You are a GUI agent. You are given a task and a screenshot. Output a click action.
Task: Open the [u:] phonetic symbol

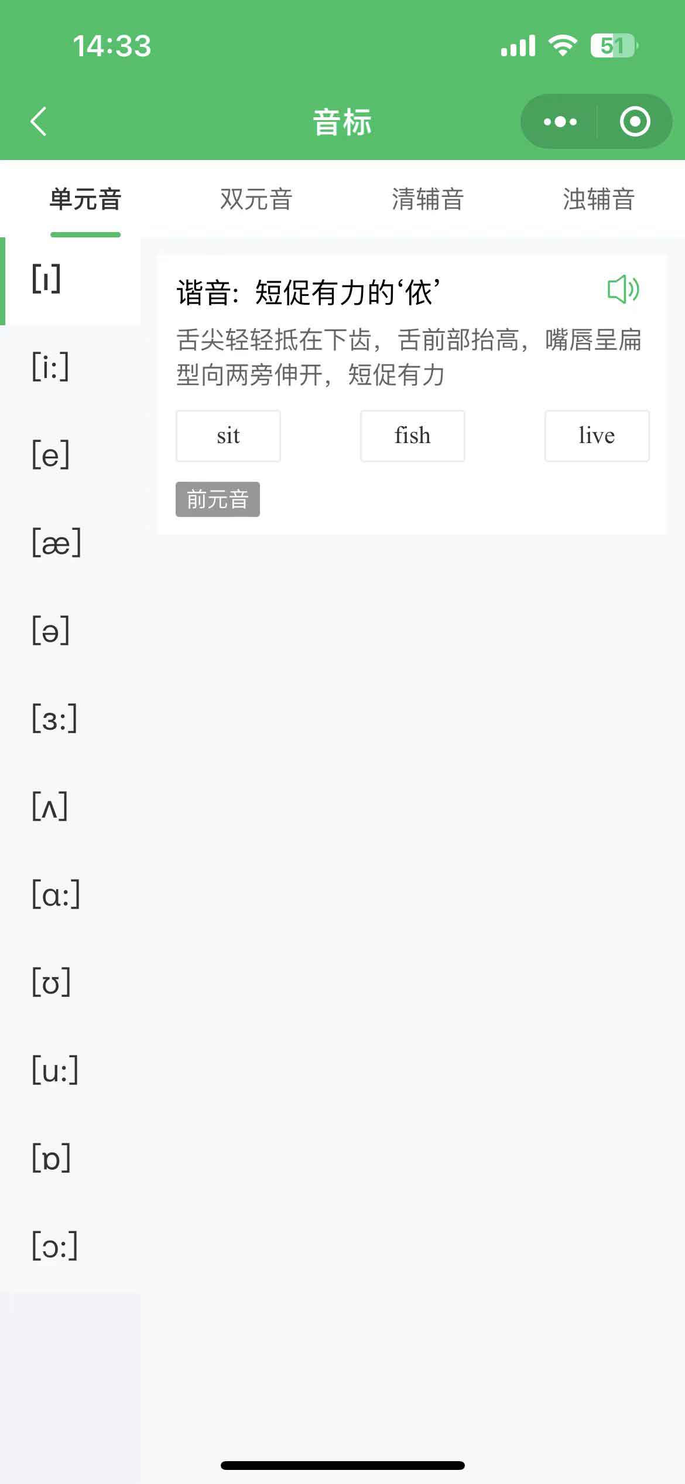pos(55,1070)
